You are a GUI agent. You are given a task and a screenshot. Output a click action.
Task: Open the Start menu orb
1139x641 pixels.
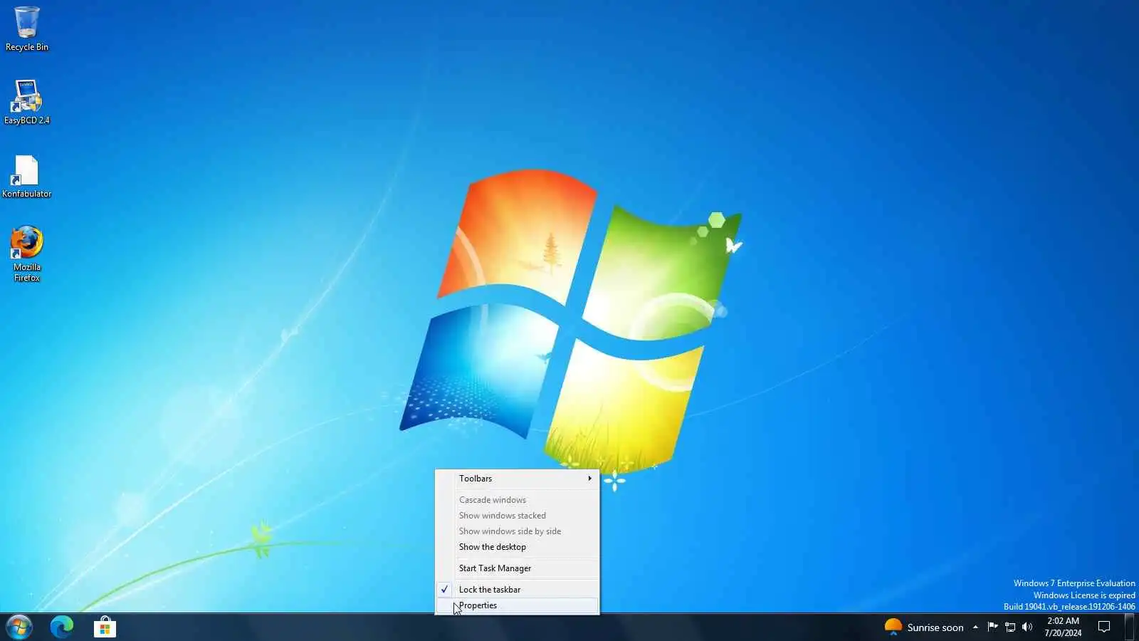click(19, 627)
